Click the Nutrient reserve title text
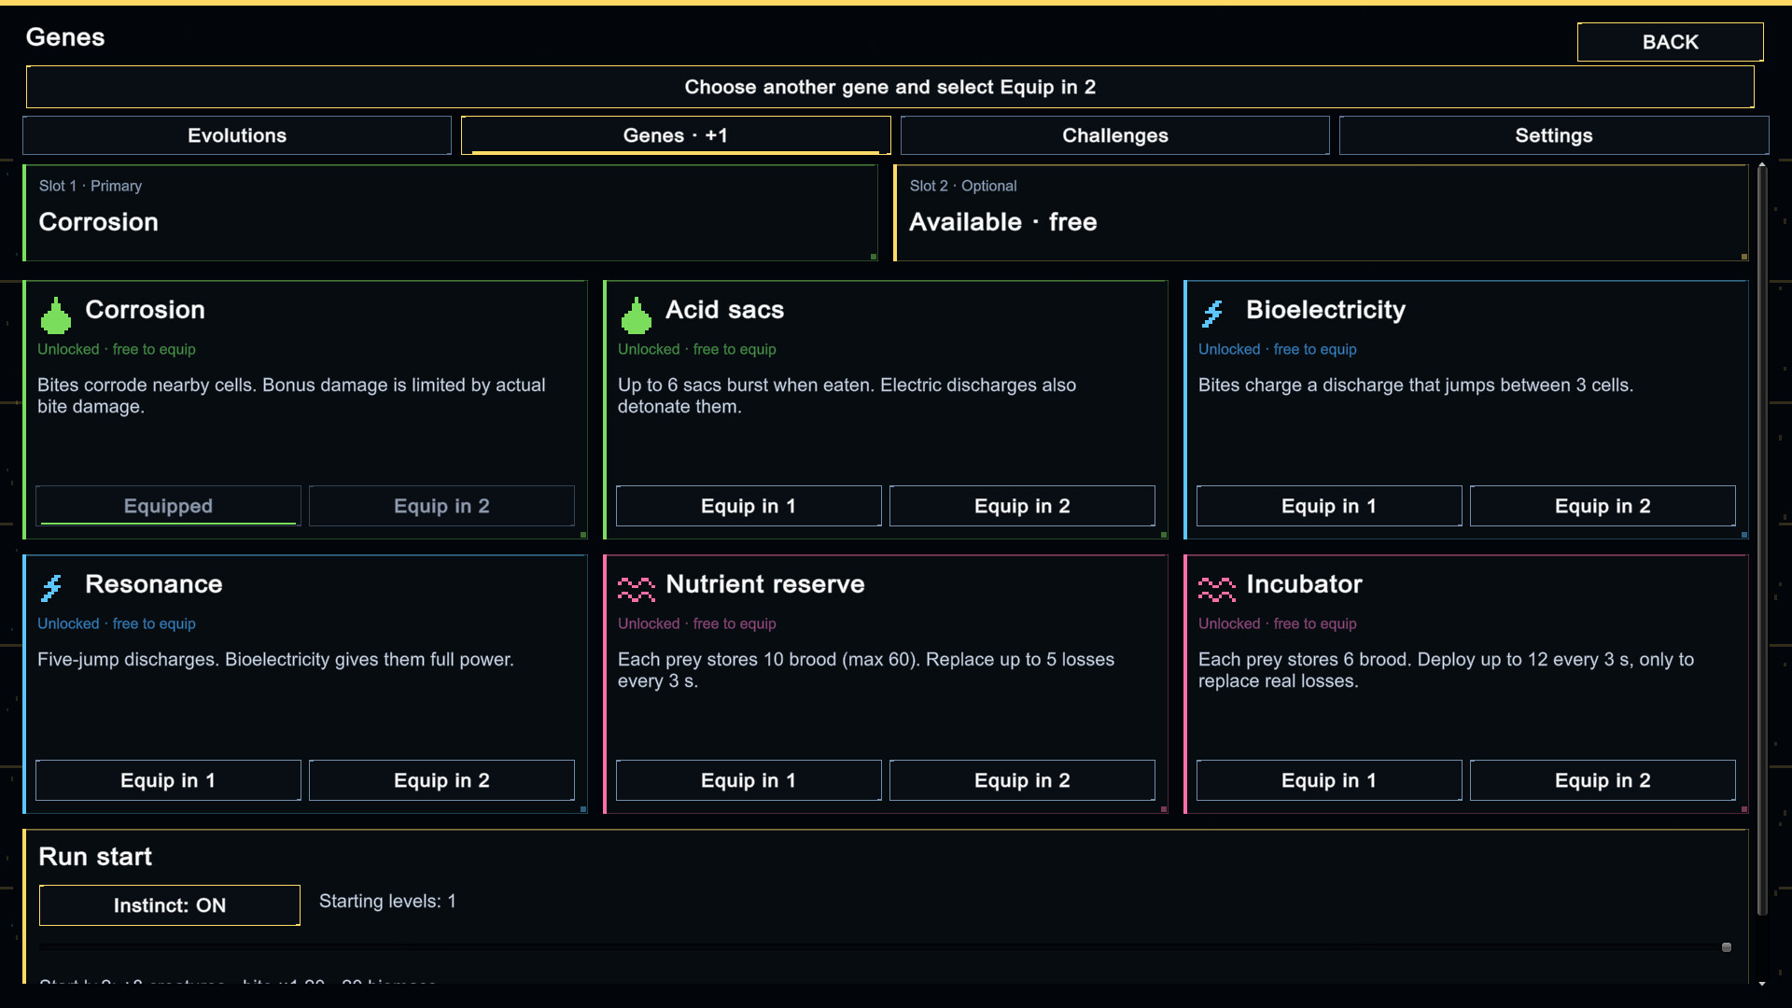This screenshot has width=1792, height=1008. 765,584
